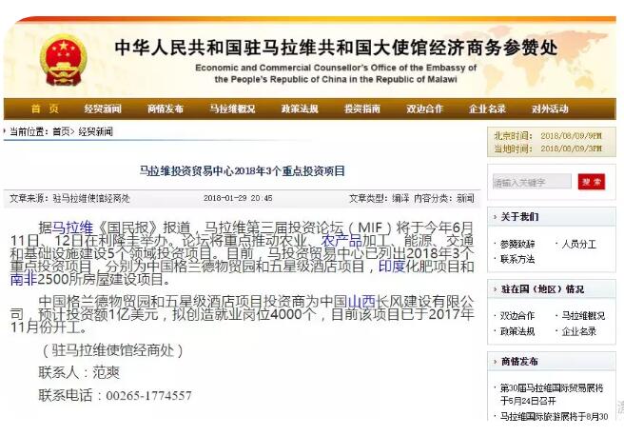Select 双边合作 in the navigation bar

coord(424,109)
